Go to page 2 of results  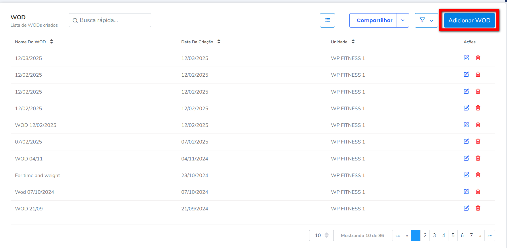tap(425, 235)
